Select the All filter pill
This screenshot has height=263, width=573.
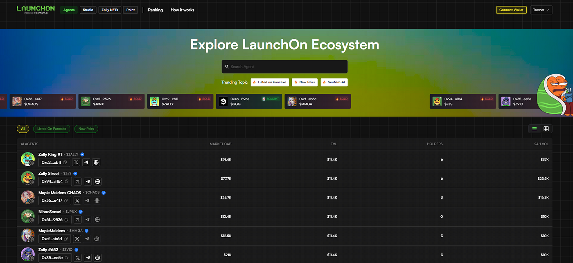23,129
